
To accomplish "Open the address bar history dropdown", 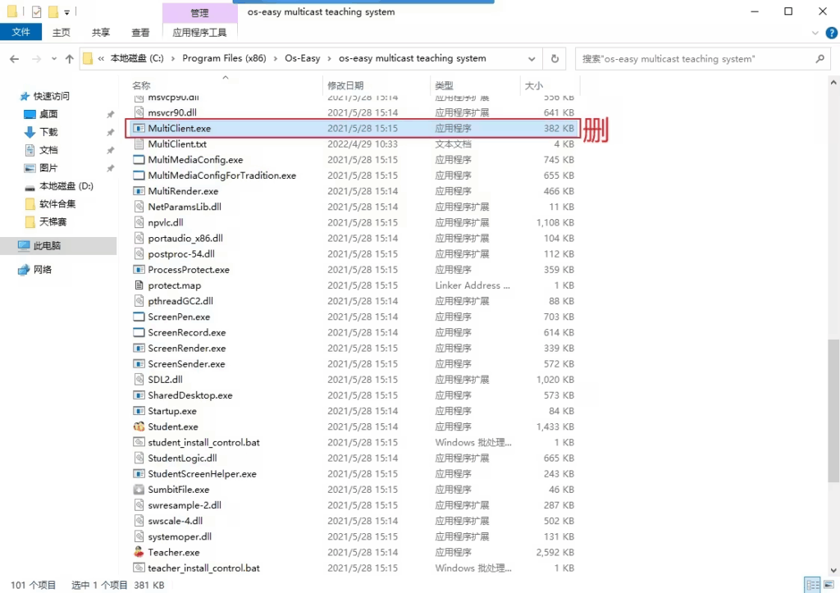I will point(531,58).
